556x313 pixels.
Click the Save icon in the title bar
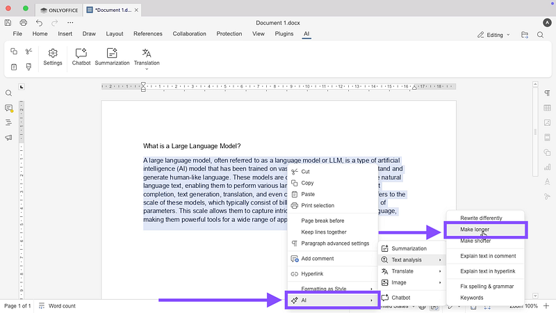[8, 22]
